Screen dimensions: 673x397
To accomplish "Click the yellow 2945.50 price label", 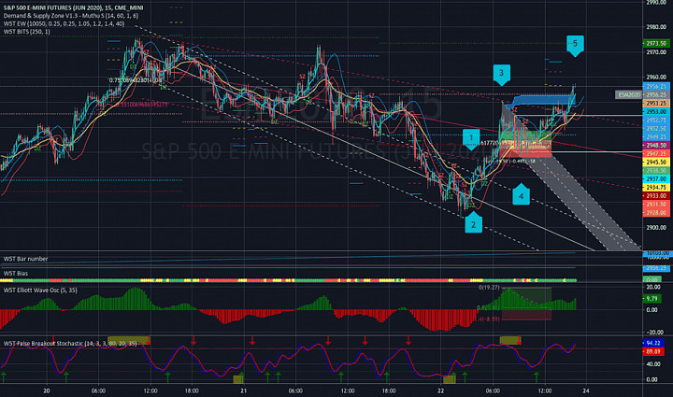I will pyautogui.click(x=656, y=162).
